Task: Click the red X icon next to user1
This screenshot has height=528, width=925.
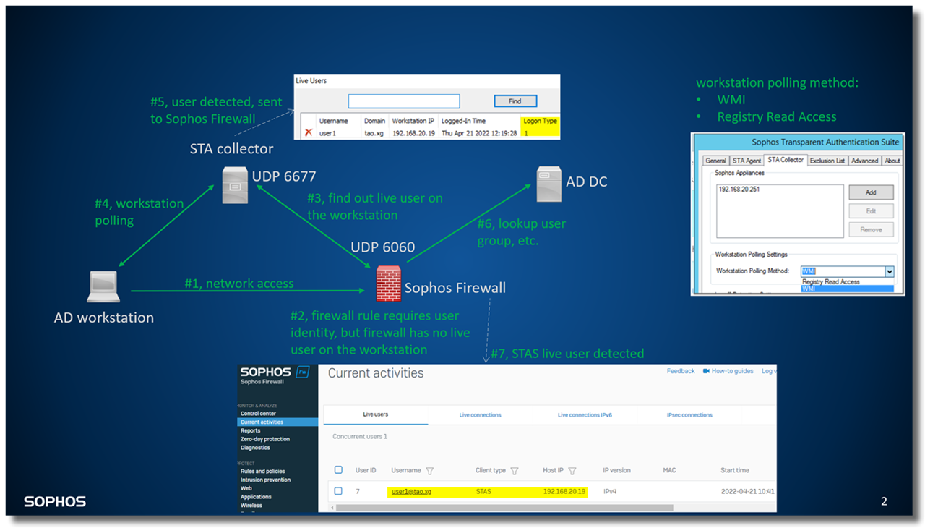Action: click(309, 133)
